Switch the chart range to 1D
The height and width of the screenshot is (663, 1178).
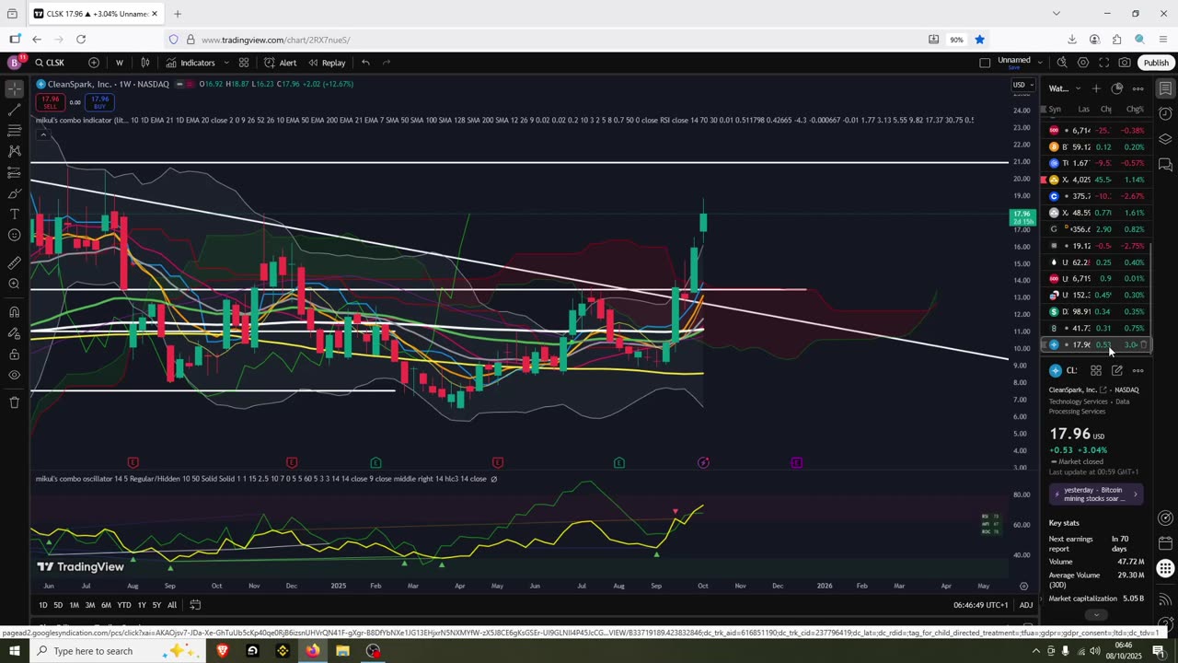pyautogui.click(x=42, y=605)
